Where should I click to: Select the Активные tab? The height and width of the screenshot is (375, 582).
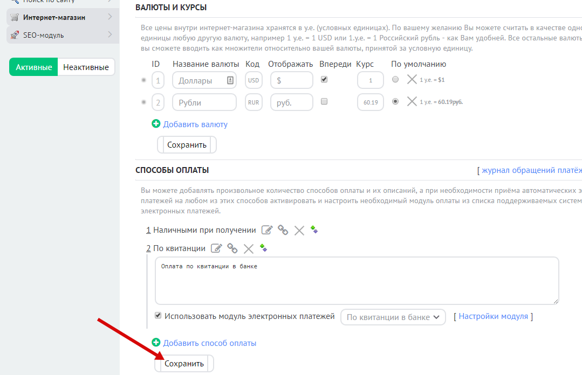pyautogui.click(x=33, y=67)
